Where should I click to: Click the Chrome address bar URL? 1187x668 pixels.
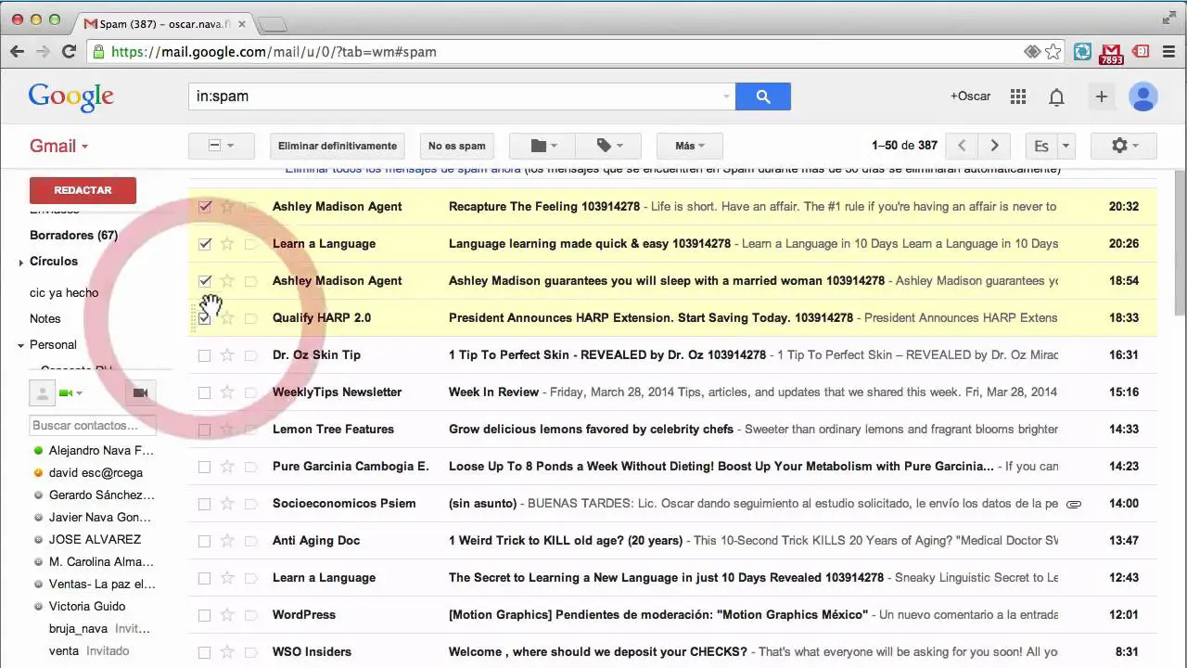click(x=274, y=52)
